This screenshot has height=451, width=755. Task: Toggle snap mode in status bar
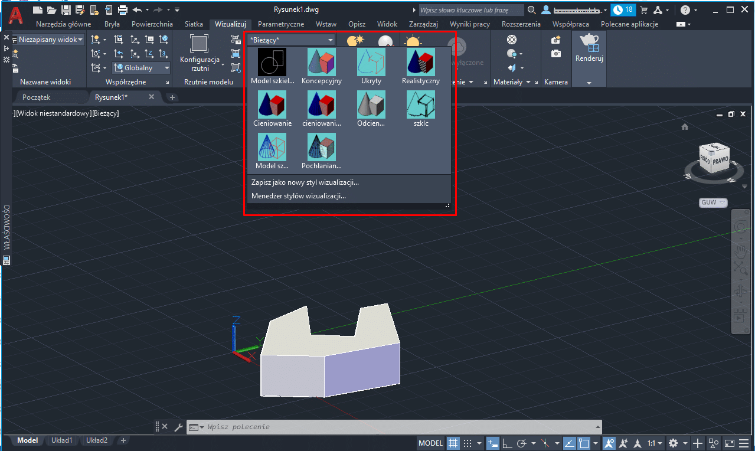468,443
